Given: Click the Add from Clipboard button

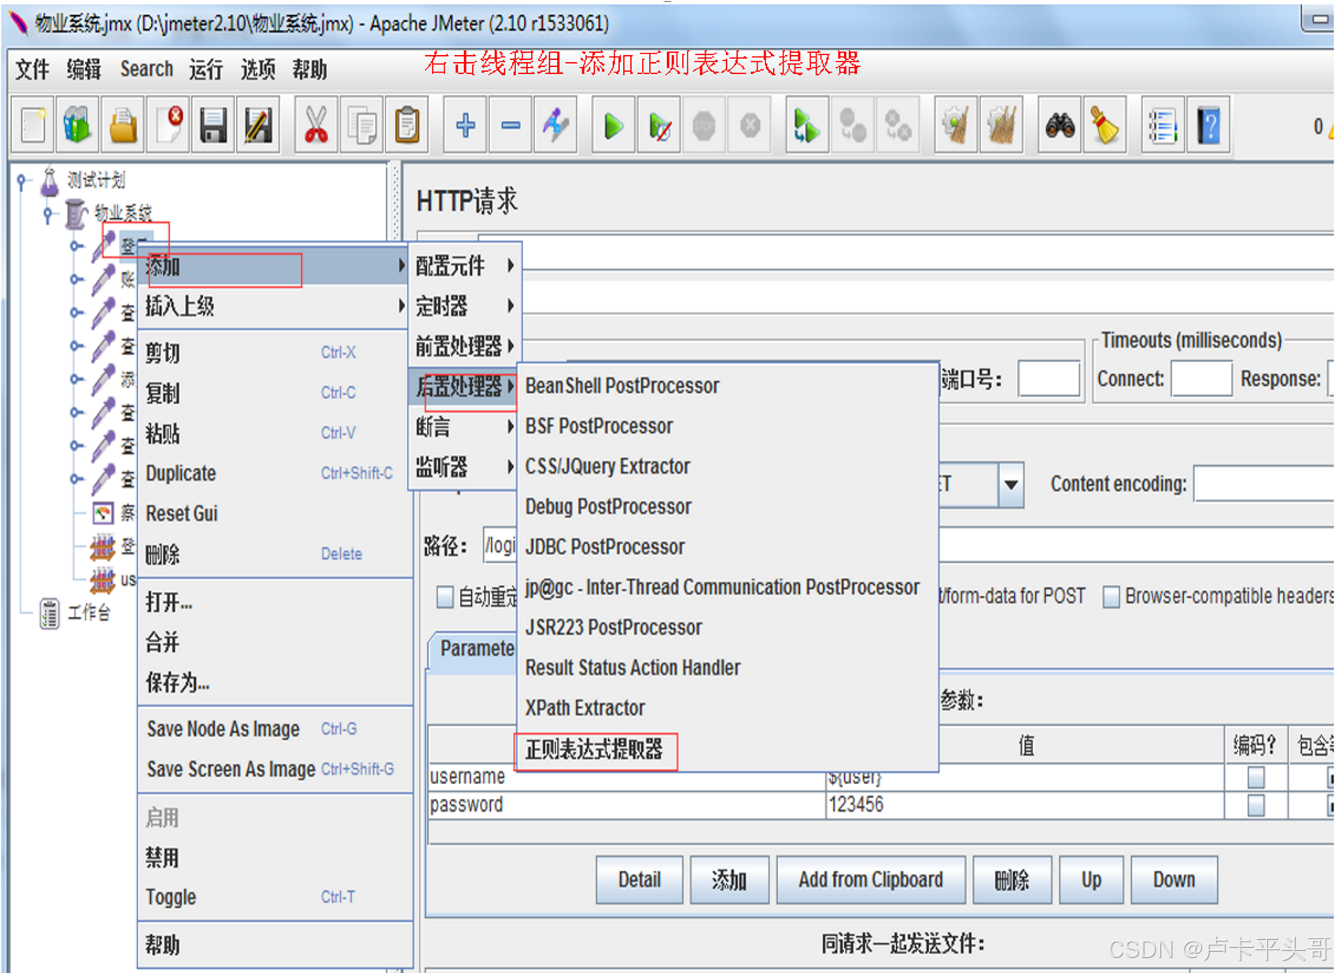Looking at the screenshot, I should (870, 880).
